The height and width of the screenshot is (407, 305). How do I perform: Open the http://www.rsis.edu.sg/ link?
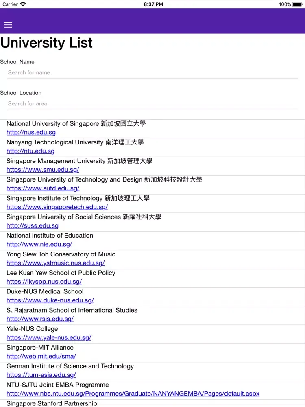click(x=40, y=319)
